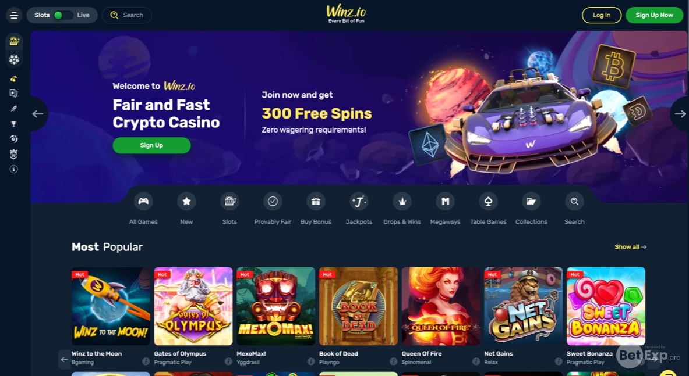The width and height of the screenshot is (689, 376).
Task: Click the top Search field
Action: tap(127, 15)
